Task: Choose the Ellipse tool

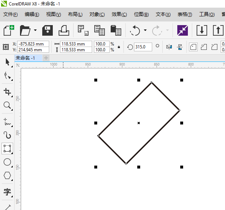Action: (7, 162)
